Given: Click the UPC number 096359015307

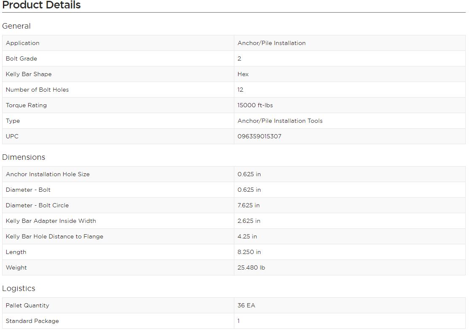Looking at the screenshot, I should (260, 136).
